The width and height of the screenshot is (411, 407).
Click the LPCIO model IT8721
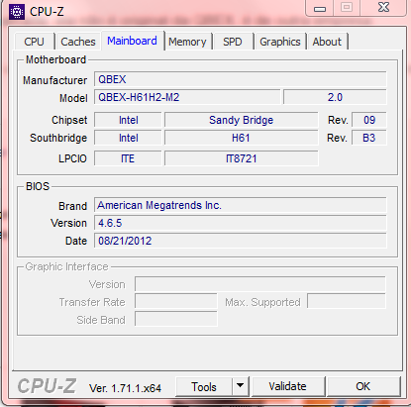[241, 158]
